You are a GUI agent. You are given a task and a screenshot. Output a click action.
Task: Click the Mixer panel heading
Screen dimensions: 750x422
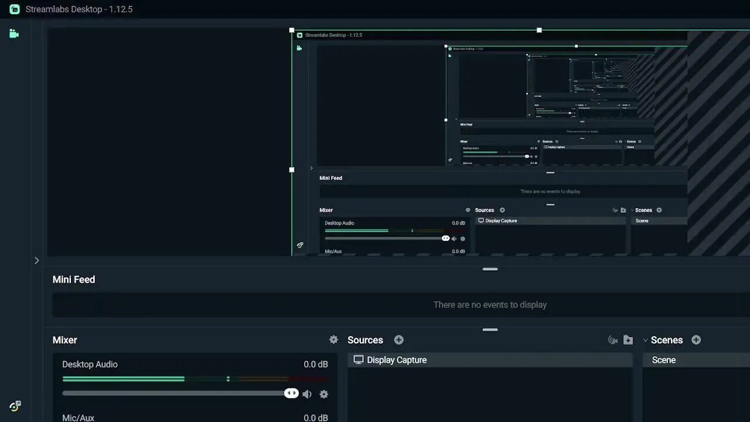pyautogui.click(x=65, y=340)
